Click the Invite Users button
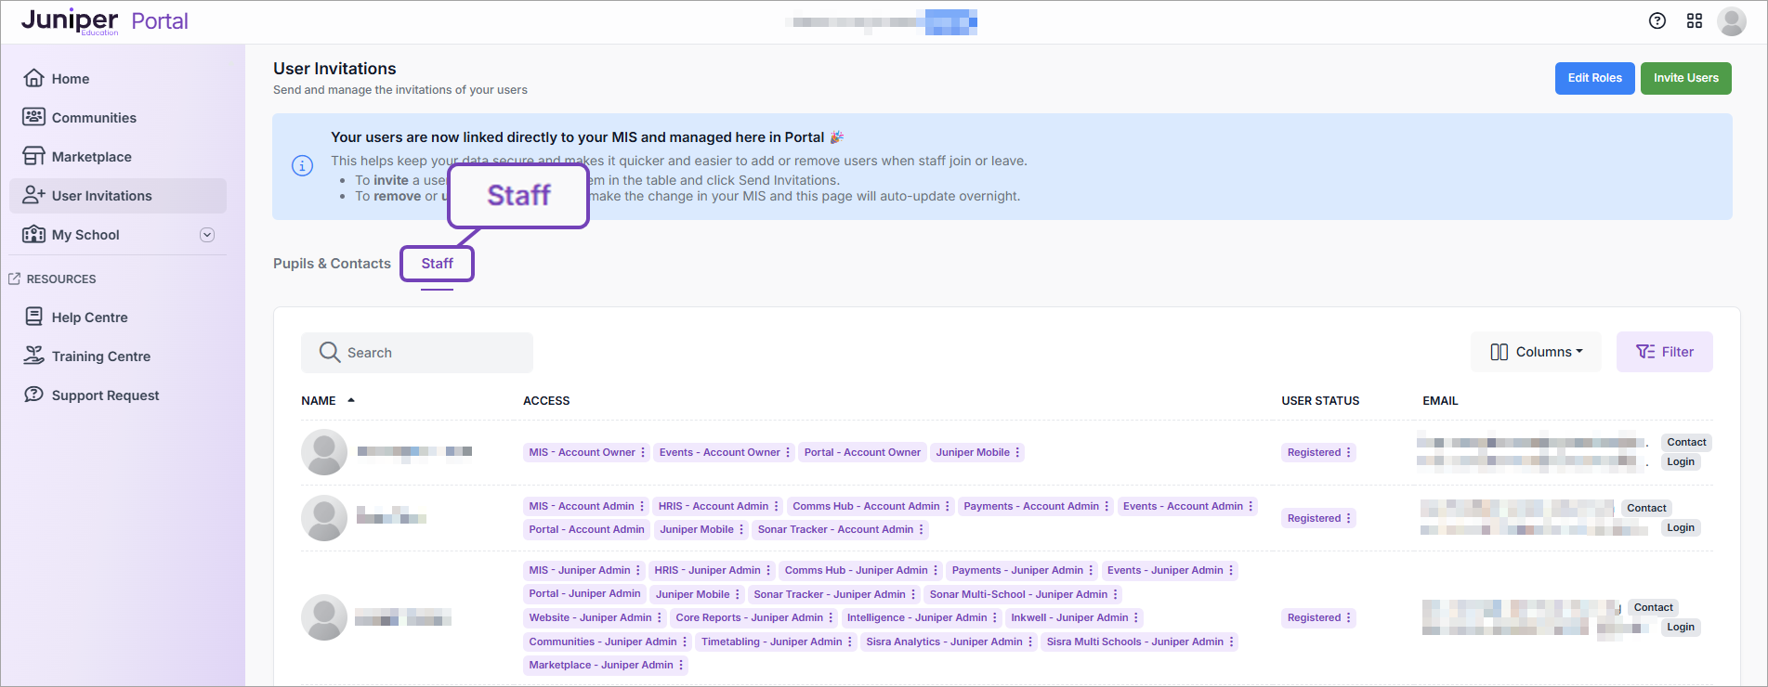This screenshot has height=687, width=1768. click(1686, 78)
